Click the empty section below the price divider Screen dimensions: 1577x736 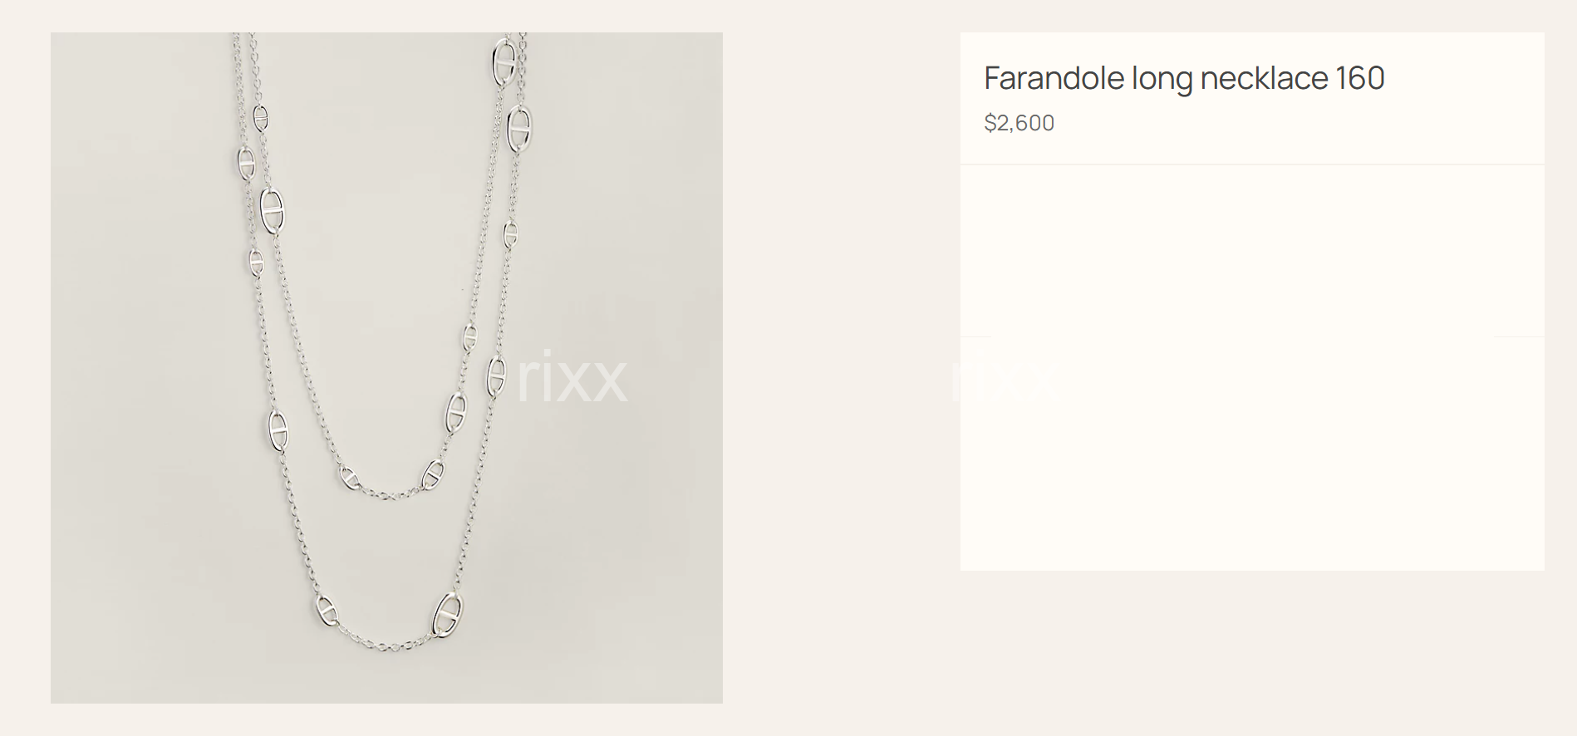tap(1252, 251)
